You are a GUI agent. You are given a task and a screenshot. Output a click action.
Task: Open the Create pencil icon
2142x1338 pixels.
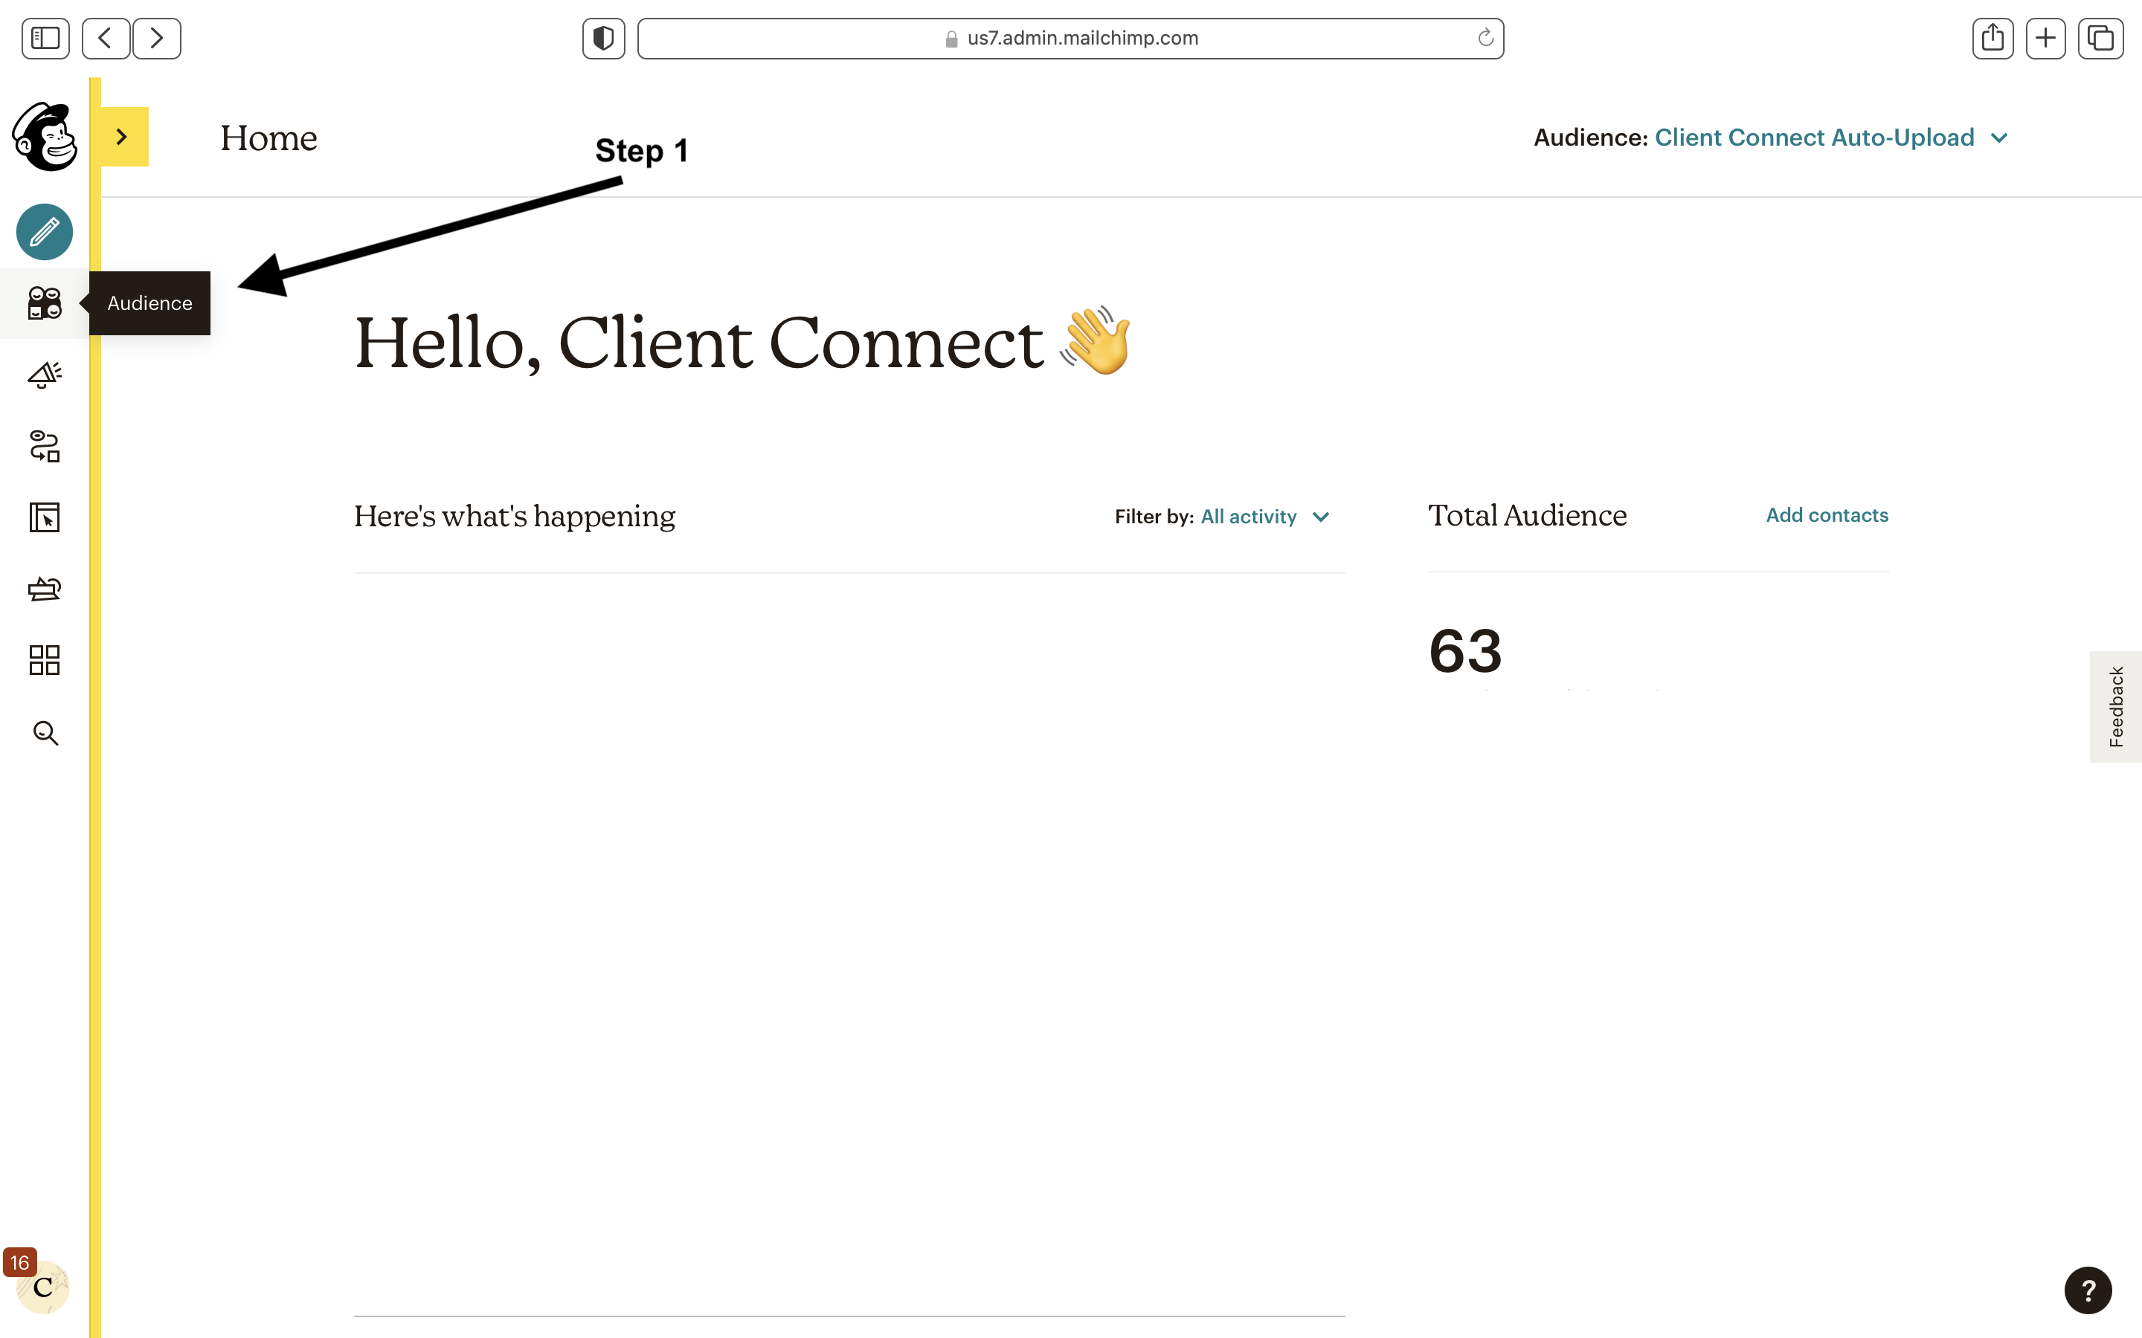tap(45, 232)
